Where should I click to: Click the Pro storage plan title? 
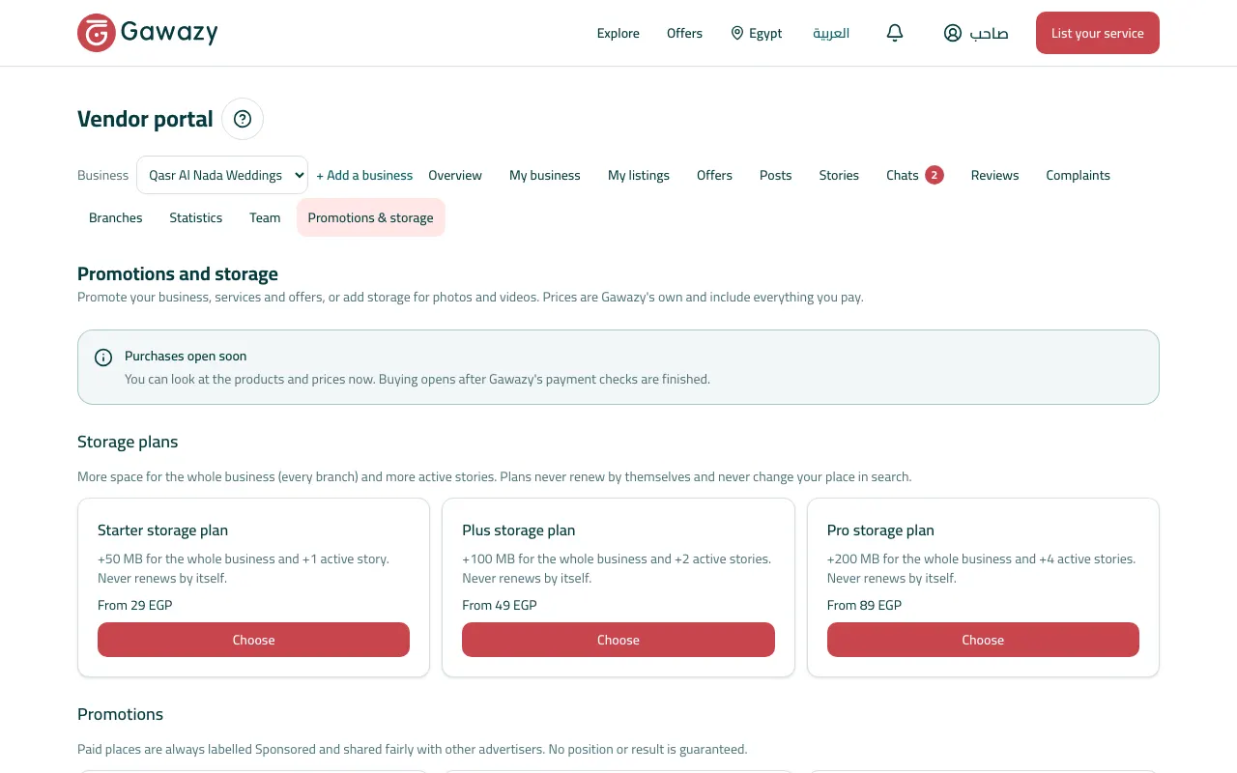880,530
